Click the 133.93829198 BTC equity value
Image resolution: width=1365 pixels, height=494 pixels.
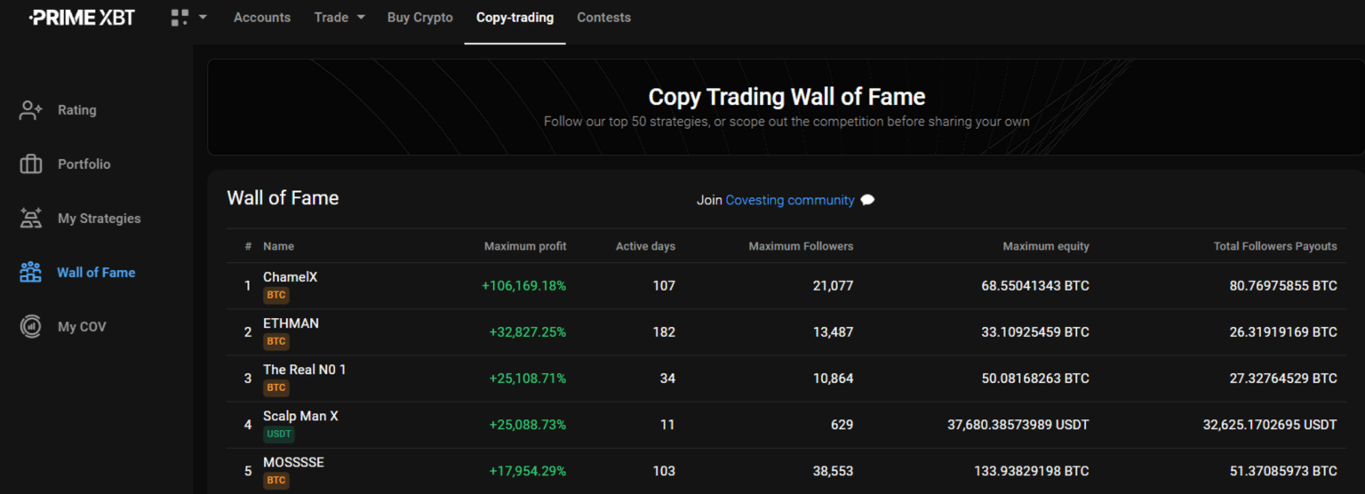(1032, 471)
